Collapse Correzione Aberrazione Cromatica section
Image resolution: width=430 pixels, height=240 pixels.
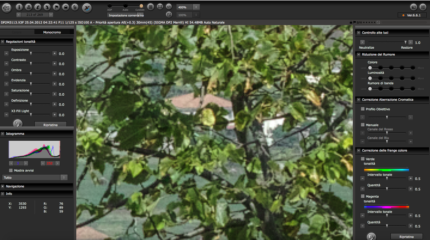tap(359, 100)
